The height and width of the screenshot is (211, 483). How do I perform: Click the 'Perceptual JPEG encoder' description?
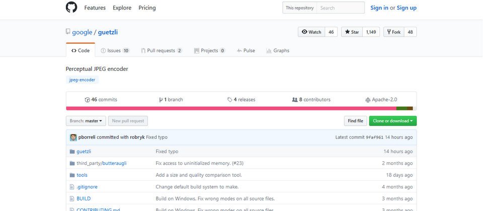(97, 69)
